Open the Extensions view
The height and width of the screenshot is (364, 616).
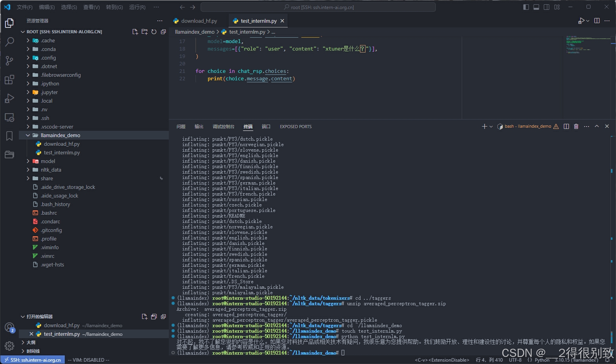coord(9,80)
